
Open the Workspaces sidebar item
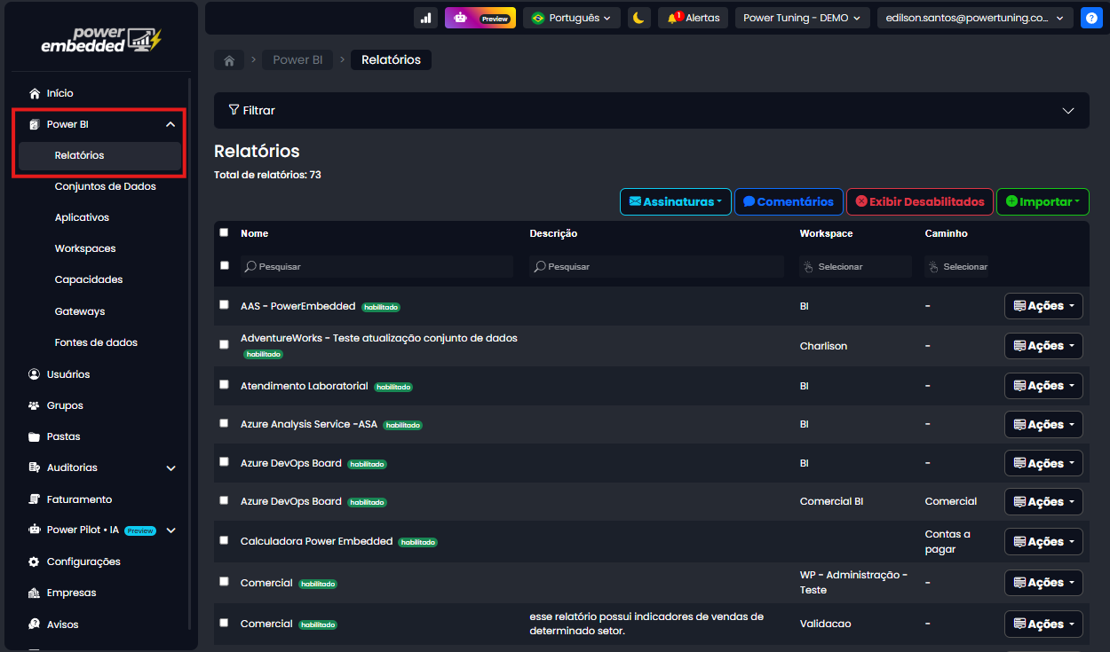[x=85, y=248]
